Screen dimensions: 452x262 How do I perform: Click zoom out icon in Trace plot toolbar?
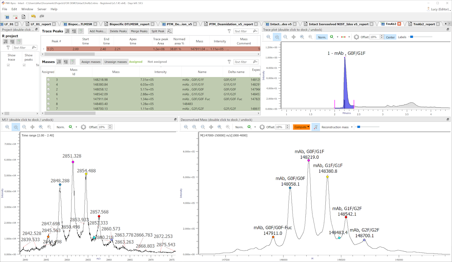[x=285, y=37]
